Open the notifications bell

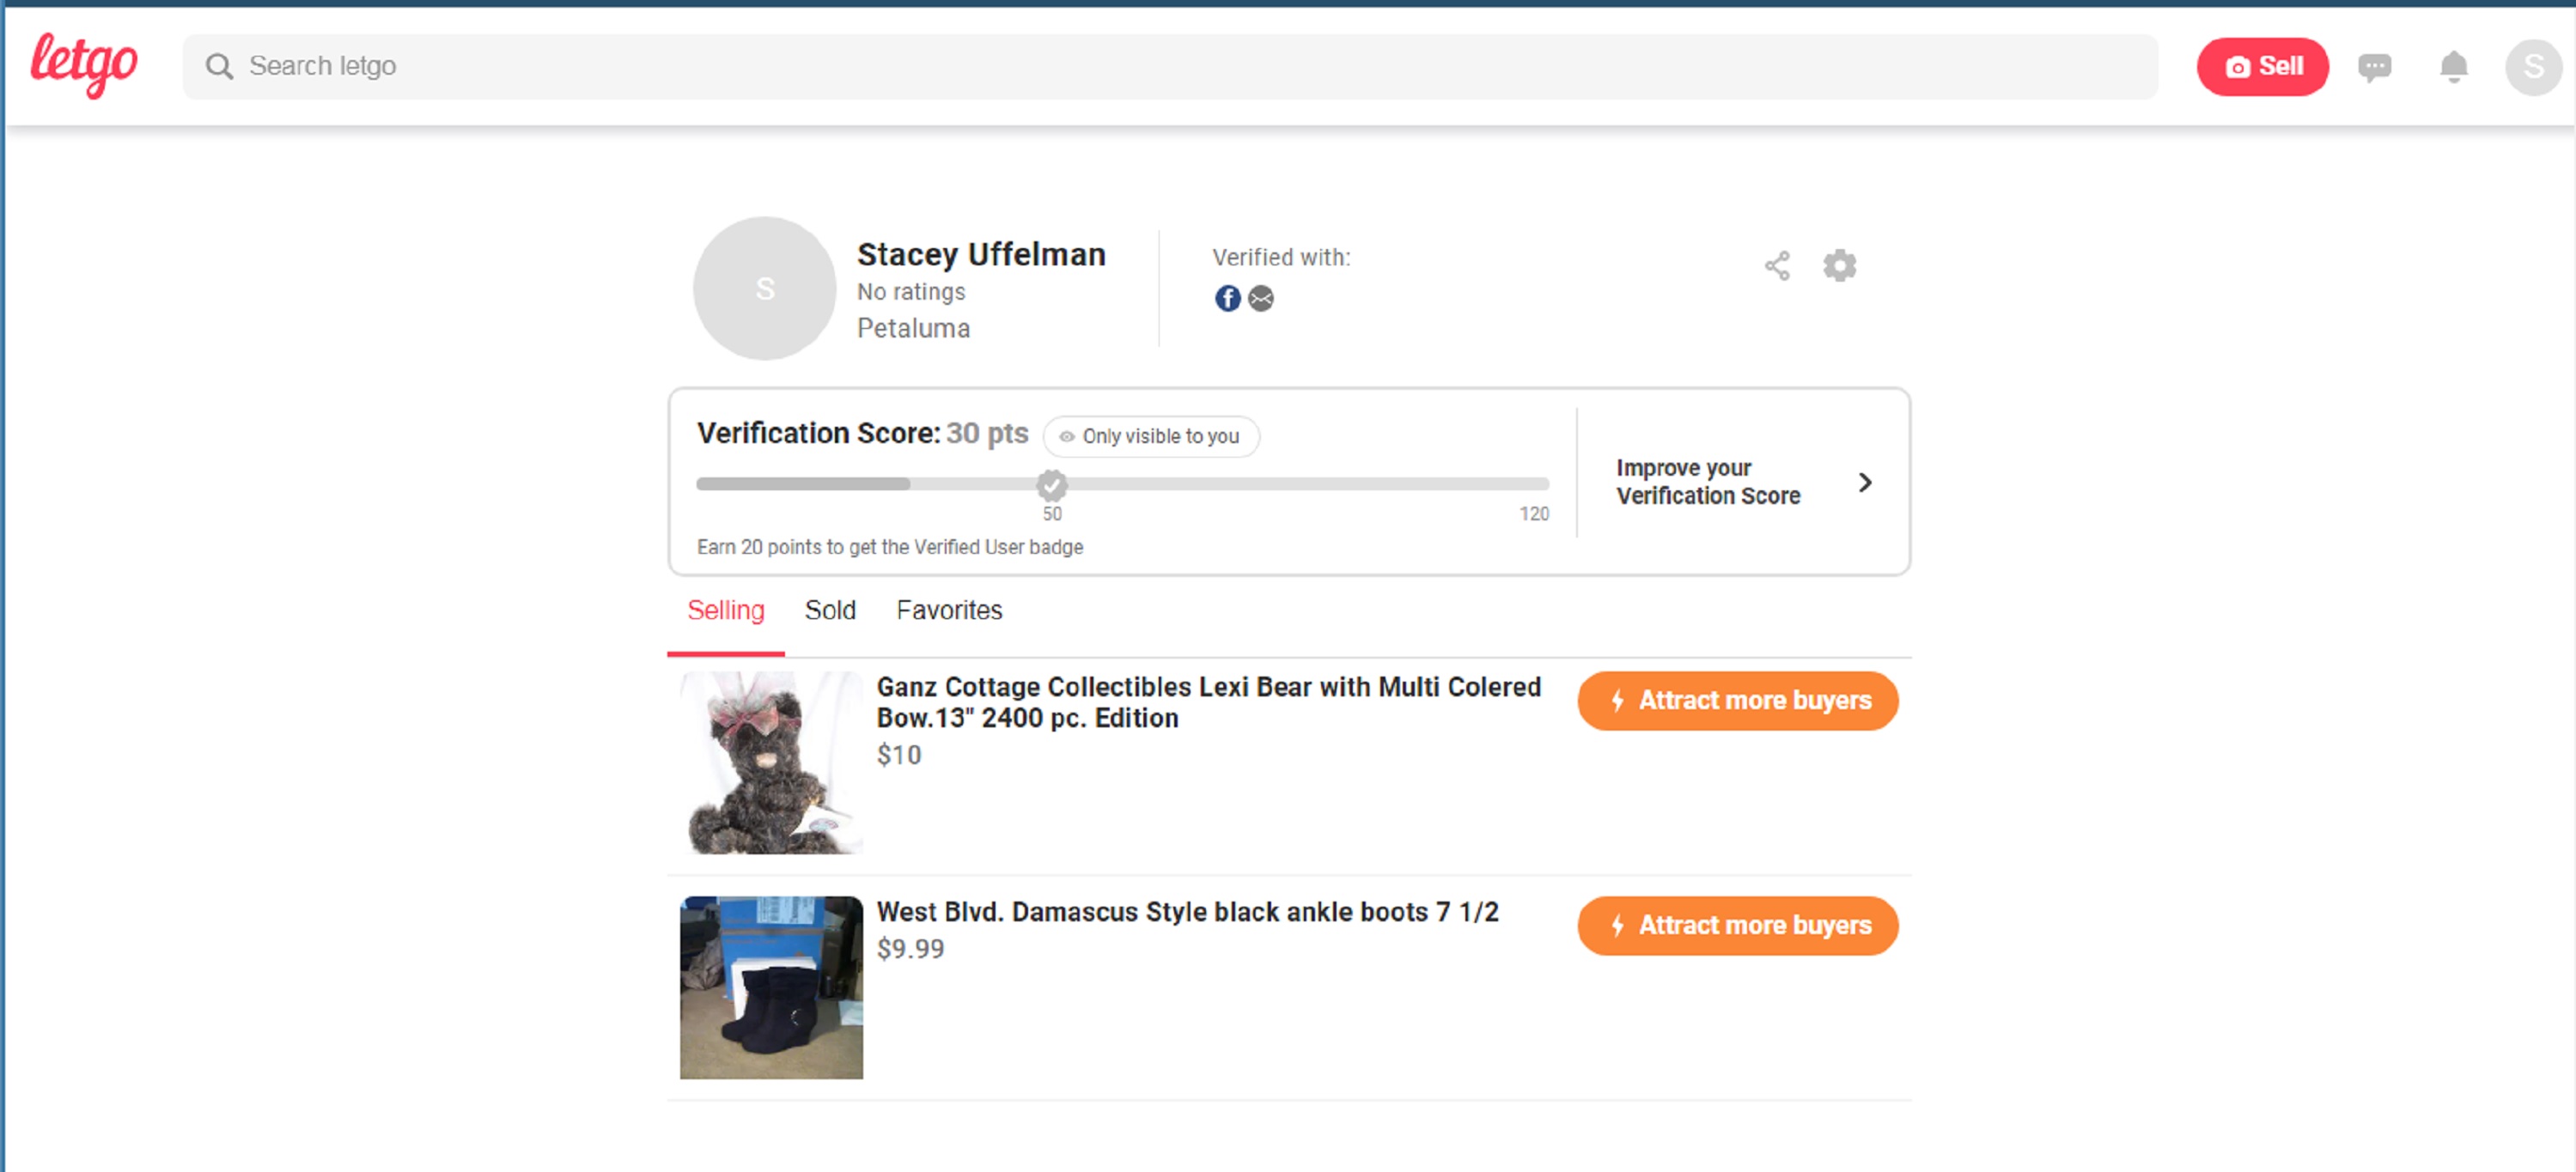(x=2453, y=67)
